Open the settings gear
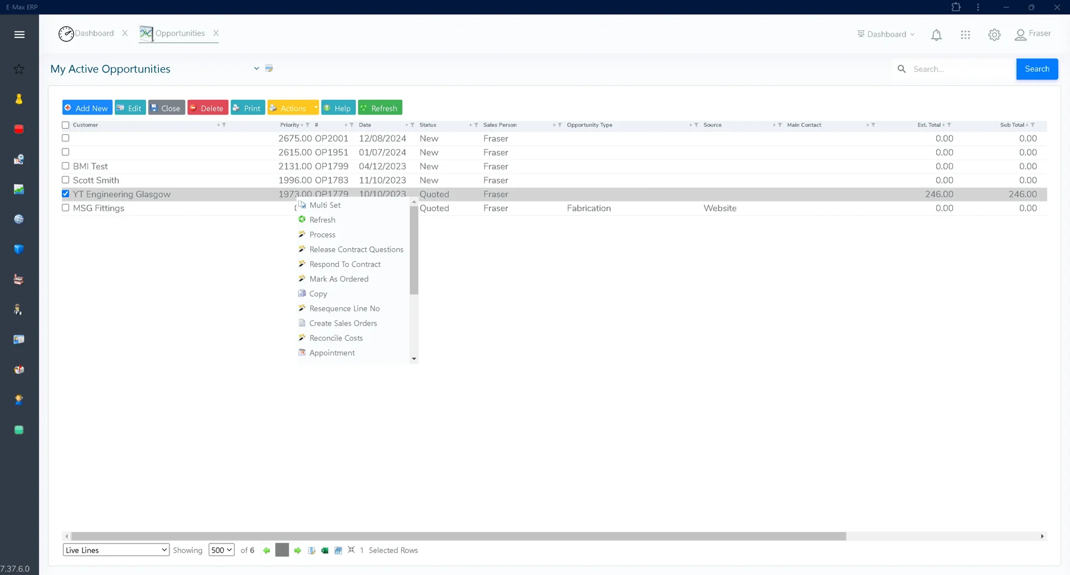The image size is (1070, 575). tap(995, 35)
